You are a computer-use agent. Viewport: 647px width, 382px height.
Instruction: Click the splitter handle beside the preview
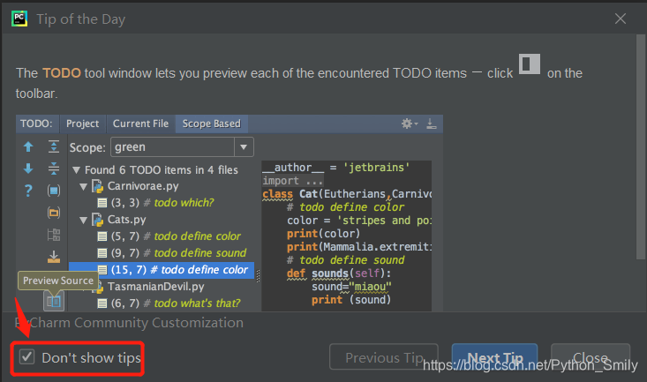259,275
